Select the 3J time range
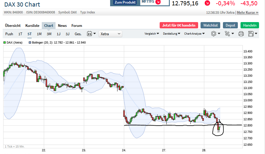265x154 pixels. point(67,34)
